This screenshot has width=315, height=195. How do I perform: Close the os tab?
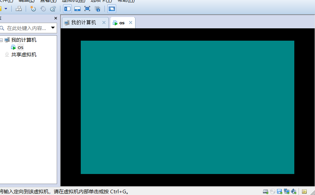click(130, 22)
